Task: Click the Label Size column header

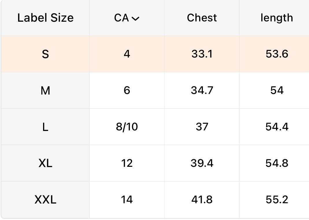Action: [x=45, y=18]
